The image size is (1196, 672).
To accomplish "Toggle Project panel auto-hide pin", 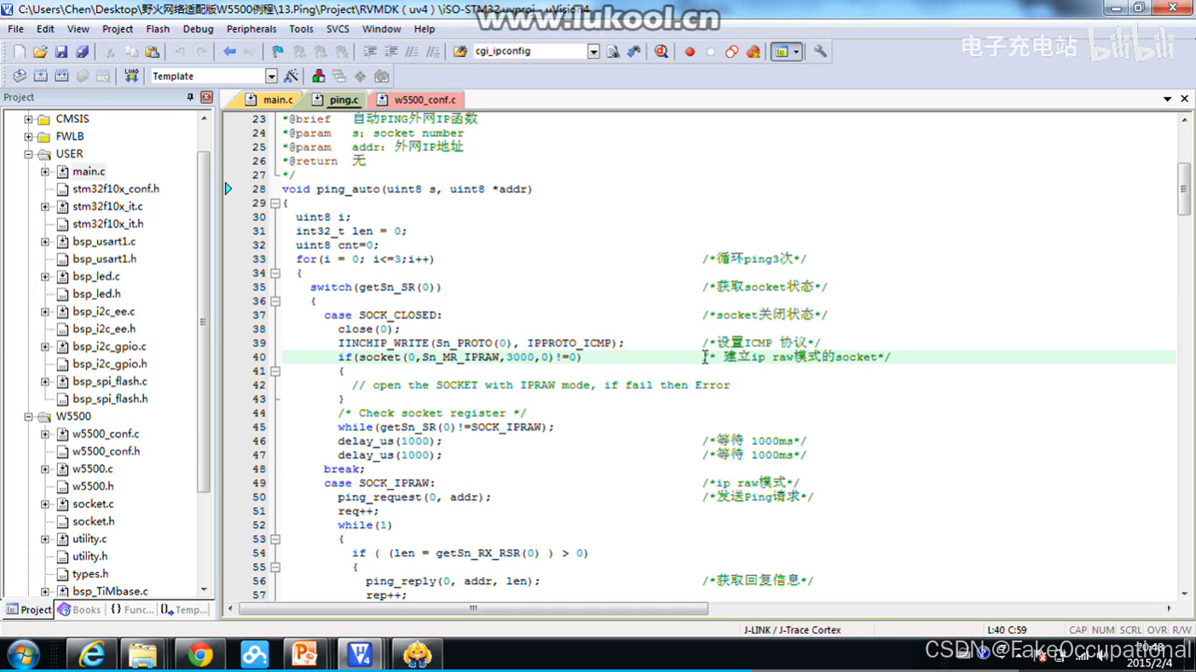I will [x=190, y=98].
